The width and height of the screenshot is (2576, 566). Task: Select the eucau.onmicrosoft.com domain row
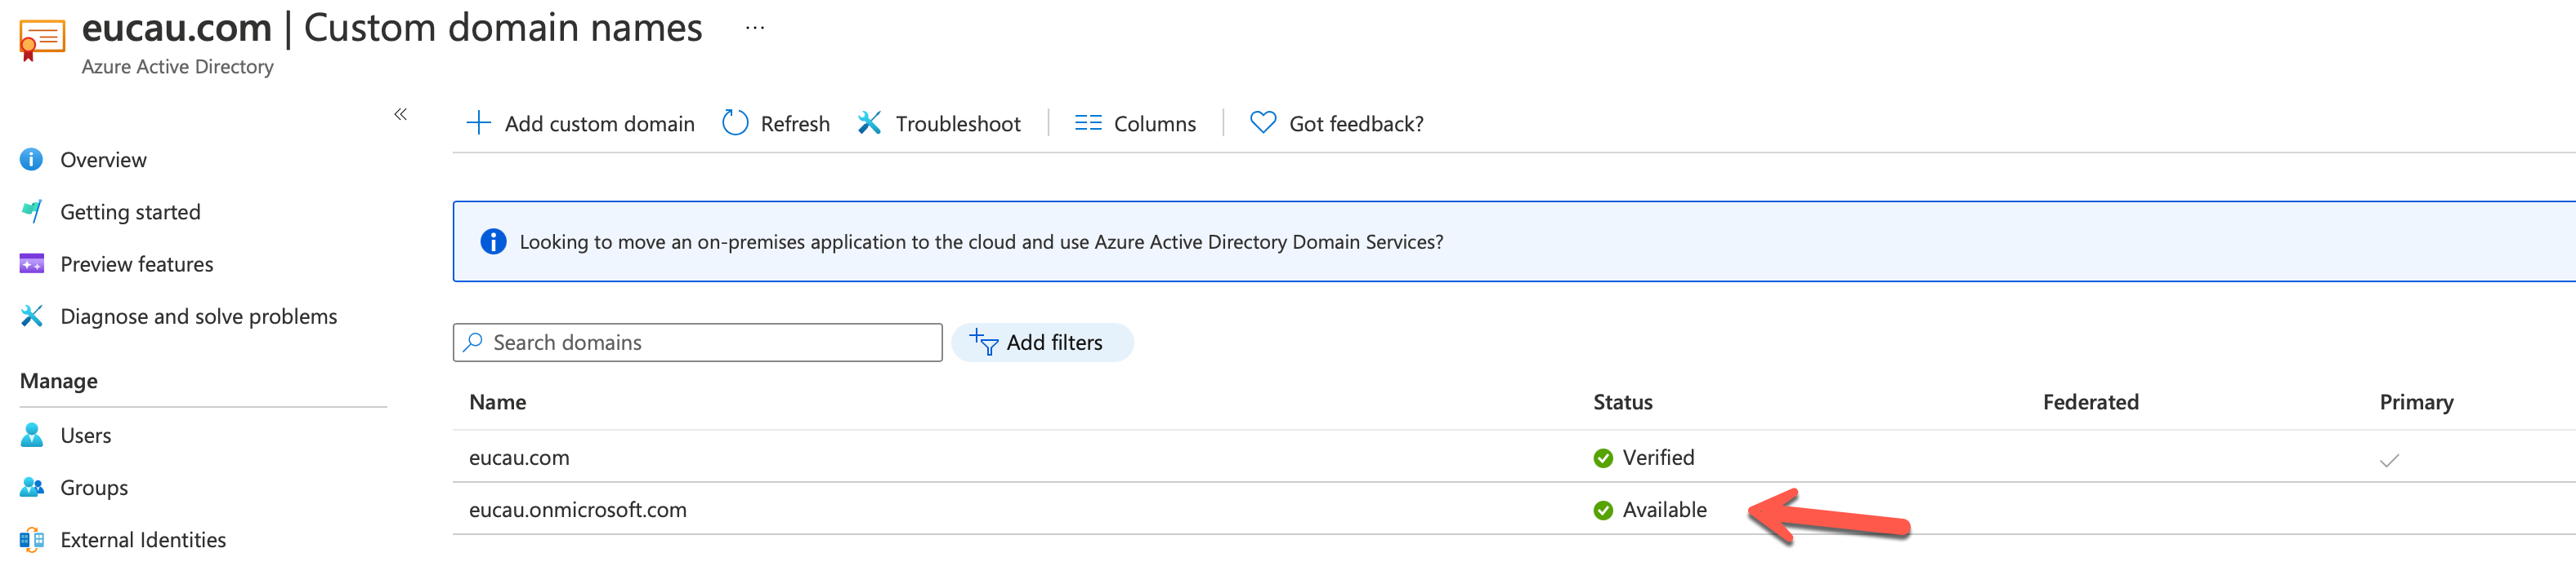click(x=577, y=509)
